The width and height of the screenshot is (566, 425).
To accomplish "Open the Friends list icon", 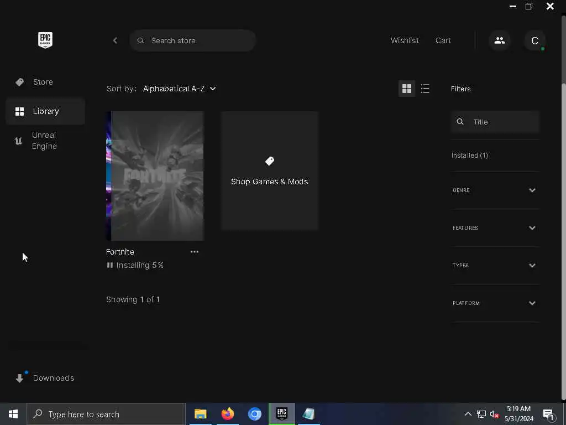I will (x=500, y=40).
